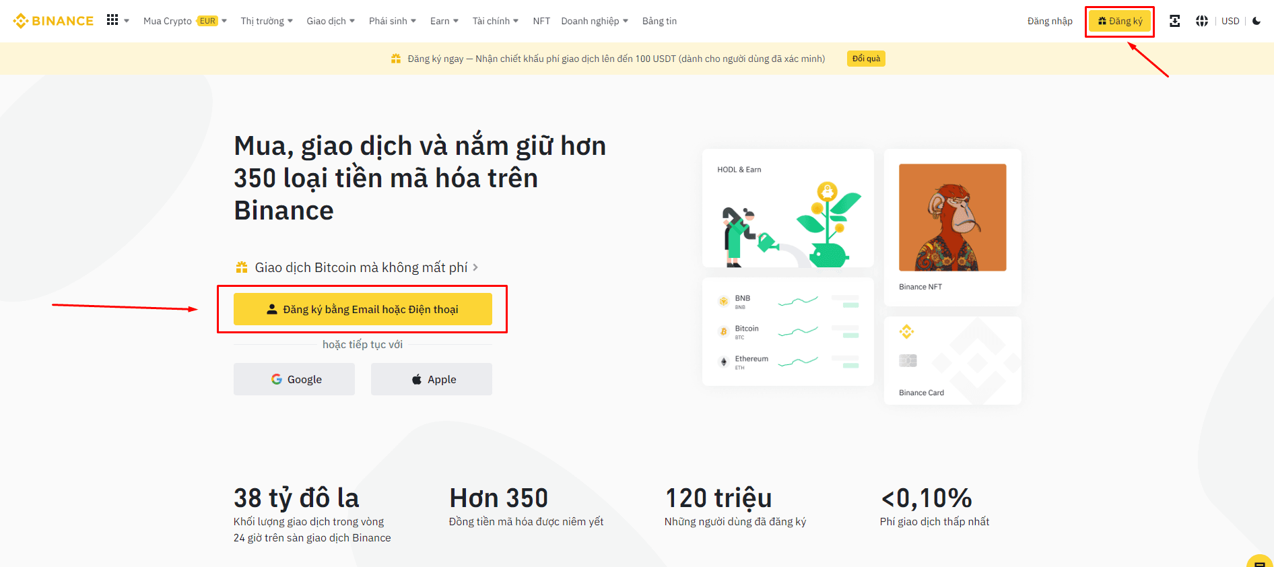Open the apps grid menu icon
The height and width of the screenshot is (567, 1274).
pos(112,20)
